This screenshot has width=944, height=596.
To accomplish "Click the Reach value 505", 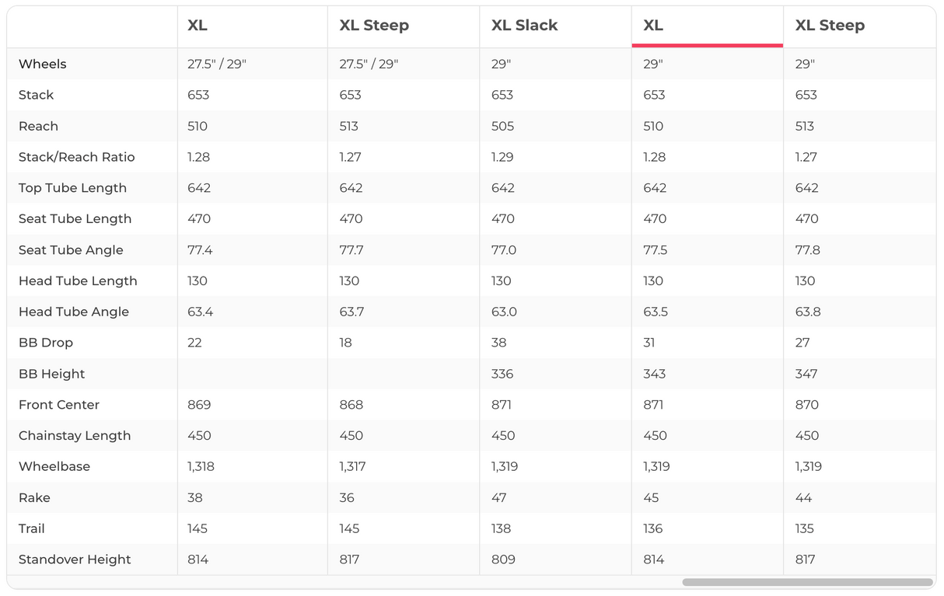I will click(502, 126).
